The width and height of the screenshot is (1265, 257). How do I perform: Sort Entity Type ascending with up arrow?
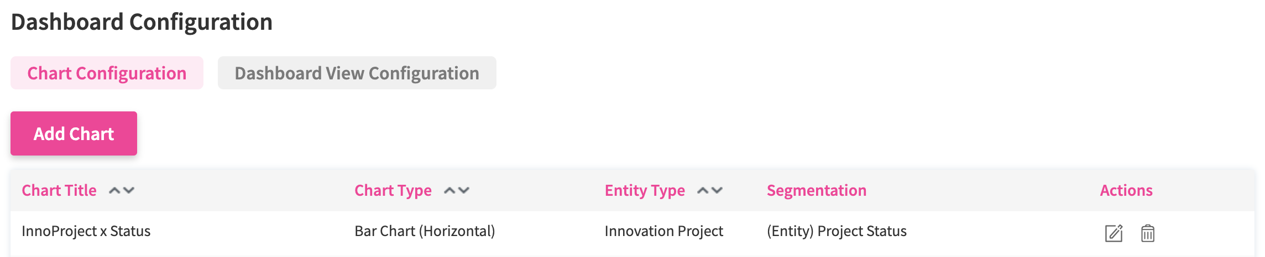(x=703, y=190)
